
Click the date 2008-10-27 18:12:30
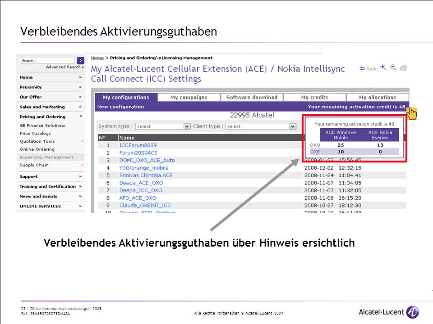tap(333, 206)
